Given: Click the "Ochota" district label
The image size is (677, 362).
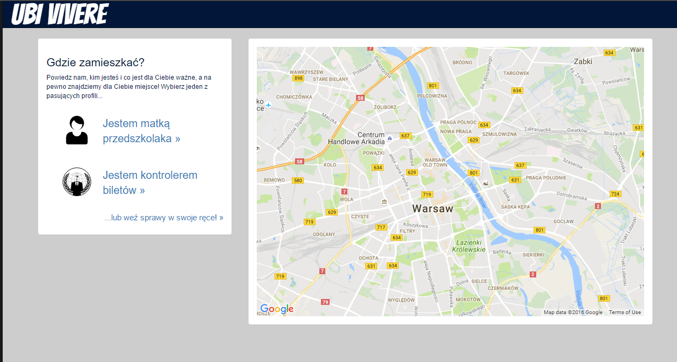Looking at the screenshot, I should click(x=368, y=258).
